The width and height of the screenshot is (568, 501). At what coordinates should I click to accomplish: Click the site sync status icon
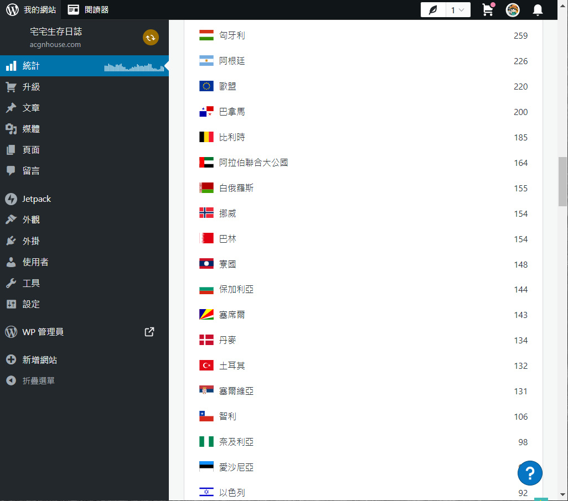(x=151, y=37)
